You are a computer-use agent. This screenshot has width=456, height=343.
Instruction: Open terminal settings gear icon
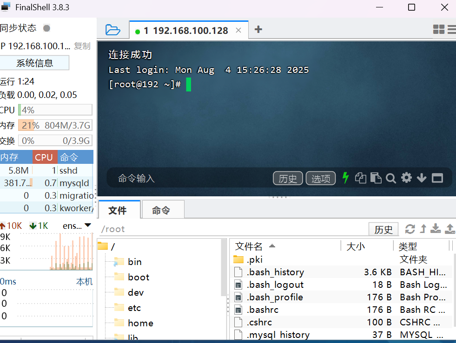(x=406, y=178)
